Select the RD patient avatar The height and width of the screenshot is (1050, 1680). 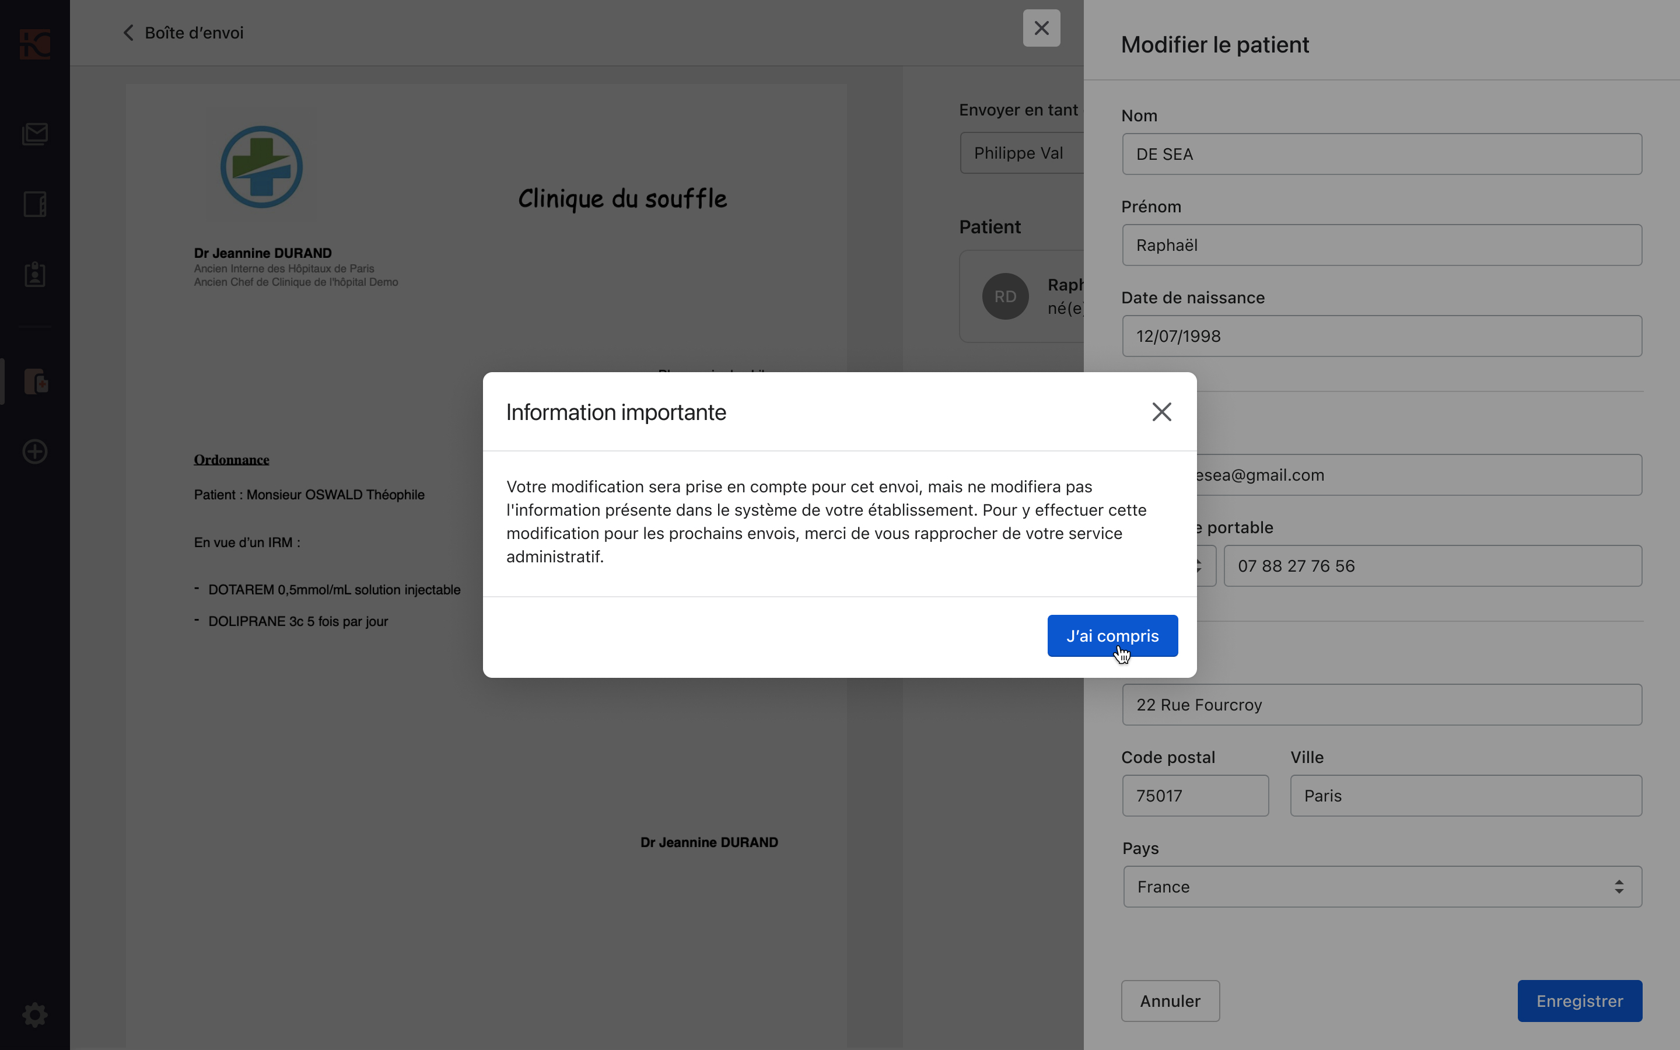(x=1005, y=296)
